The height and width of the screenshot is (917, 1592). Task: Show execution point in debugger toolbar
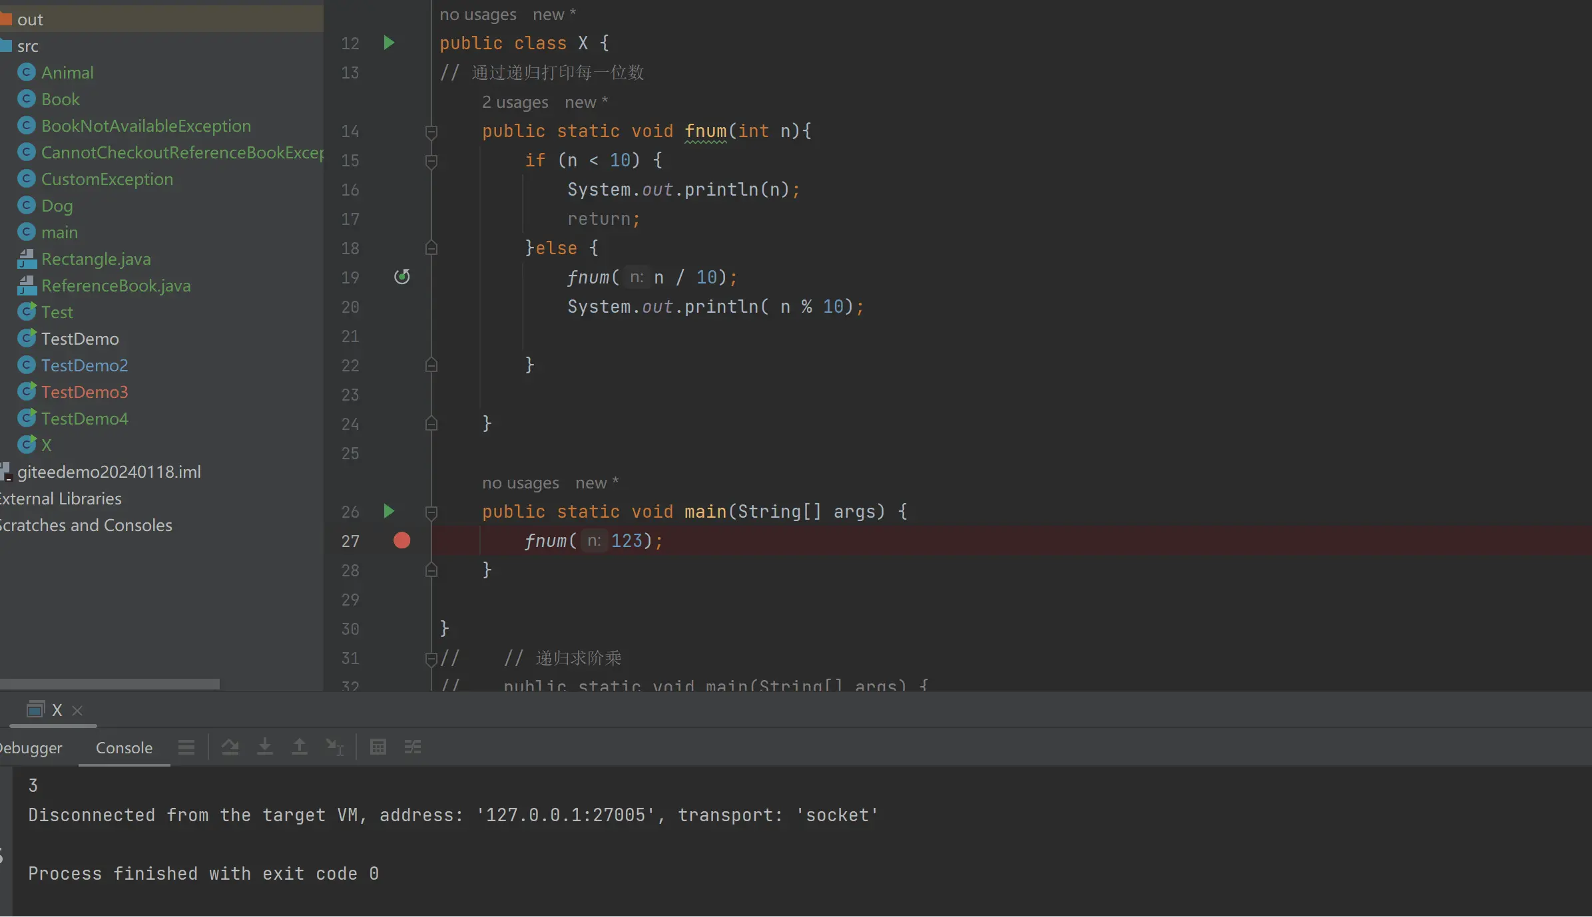tap(186, 747)
